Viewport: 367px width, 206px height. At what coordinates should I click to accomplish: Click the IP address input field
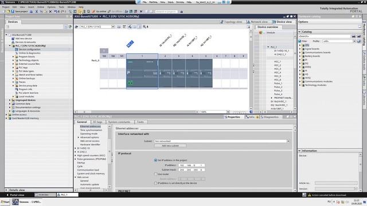tap(192, 165)
